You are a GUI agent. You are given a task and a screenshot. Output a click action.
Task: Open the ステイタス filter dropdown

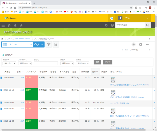click(x=25, y=63)
